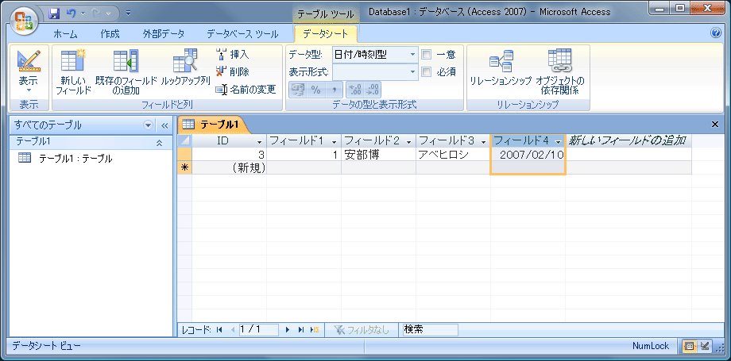Switch to the 作成 tab

coord(110,34)
